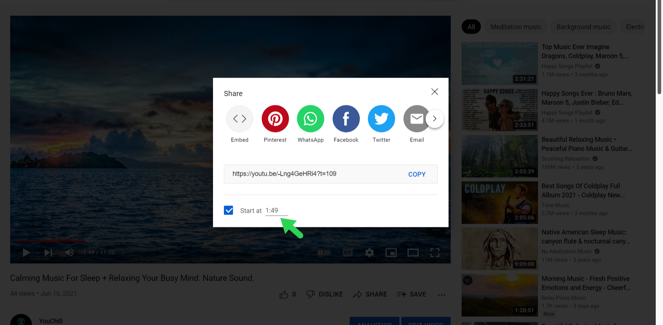Open YouChill channel avatar
This screenshot has width=663, height=325.
[21, 320]
